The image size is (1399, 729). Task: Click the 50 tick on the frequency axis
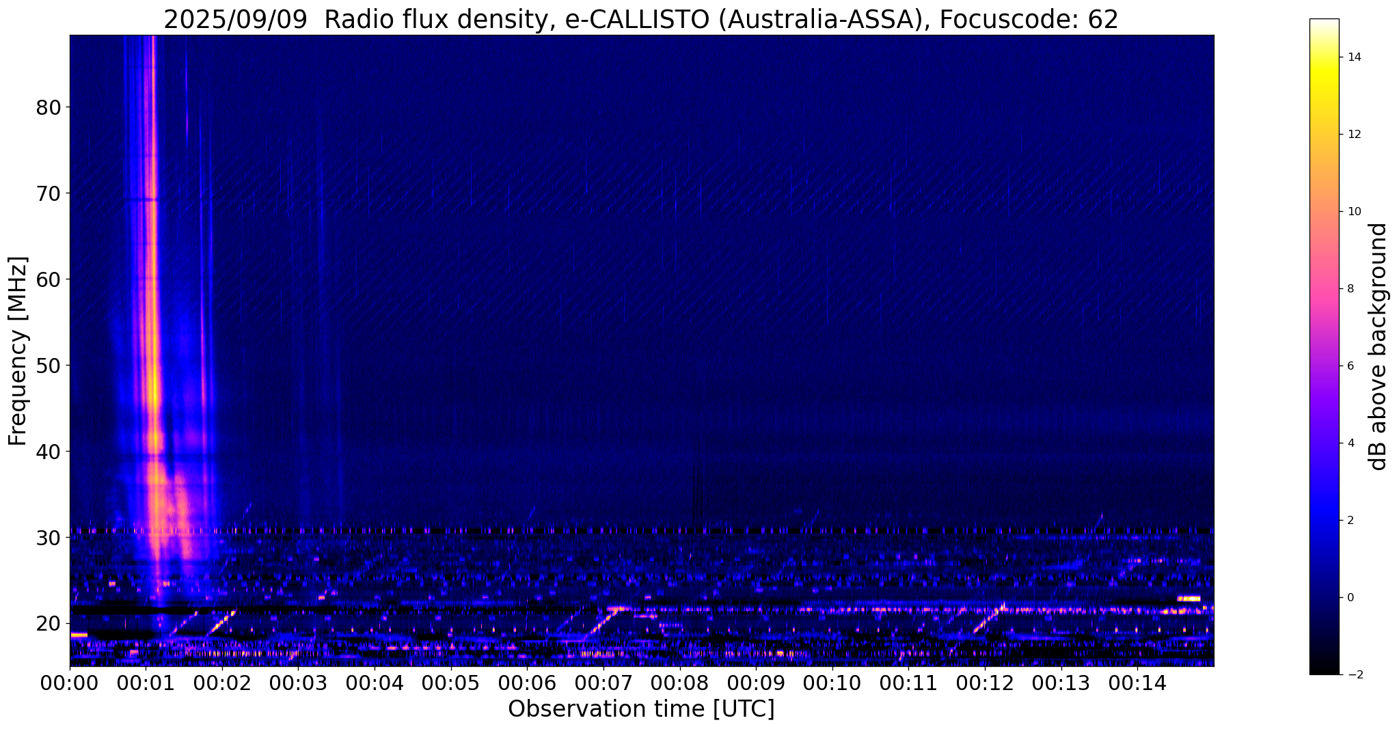pyautogui.click(x=47, y=366)
